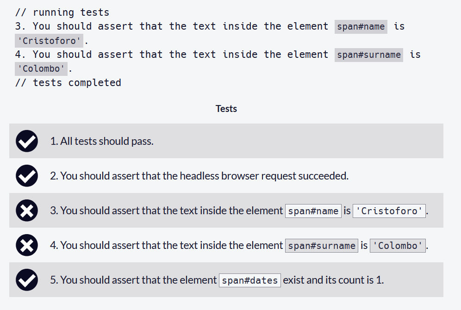Click the failed X icon for test 4
The image size is (461, 310).
coord(27,245)
